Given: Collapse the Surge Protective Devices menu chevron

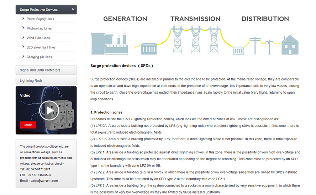Looking at the screenshot, I should [x=73, y=10].
